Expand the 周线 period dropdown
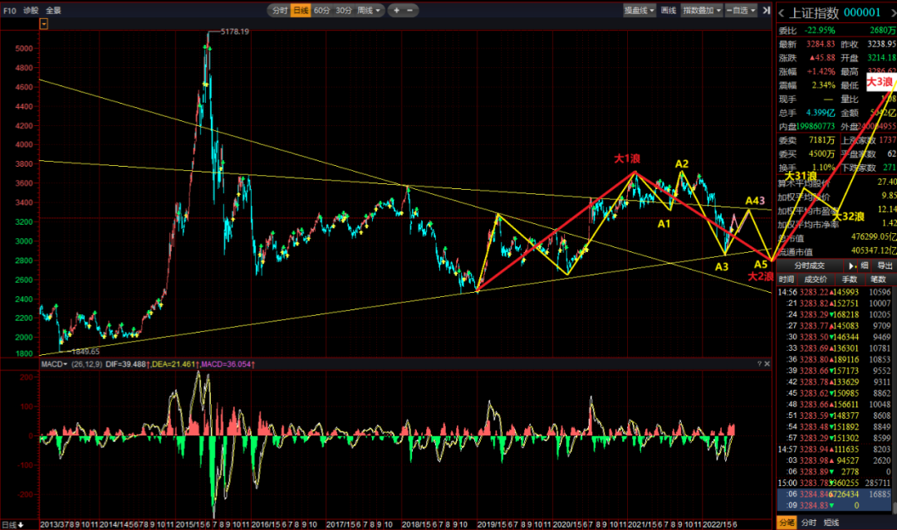 [370, 11]
